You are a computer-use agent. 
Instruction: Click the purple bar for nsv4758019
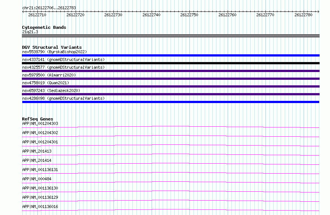point(171,86)
